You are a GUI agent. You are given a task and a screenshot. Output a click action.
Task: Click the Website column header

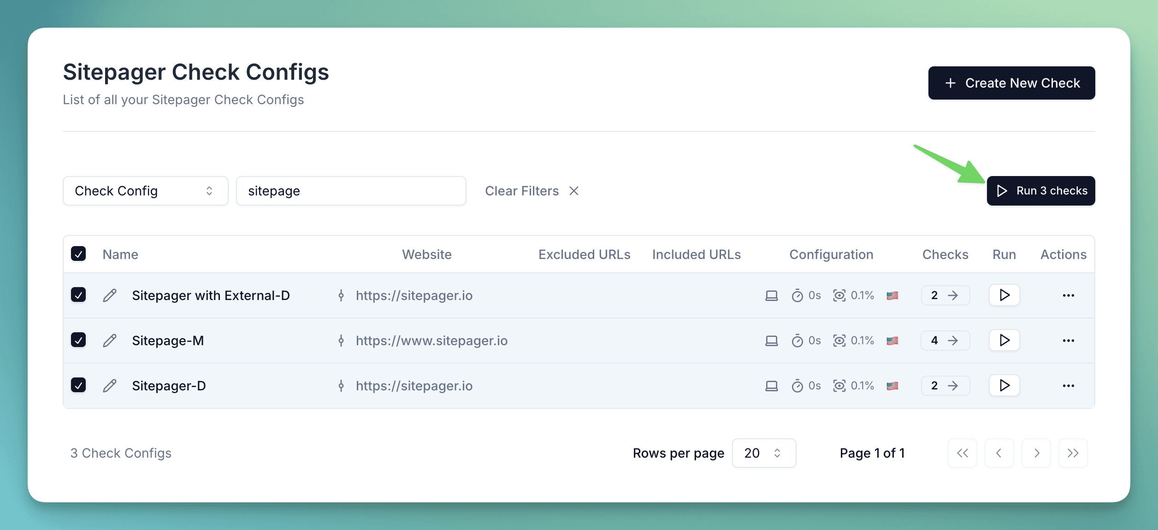pos(427,254)
